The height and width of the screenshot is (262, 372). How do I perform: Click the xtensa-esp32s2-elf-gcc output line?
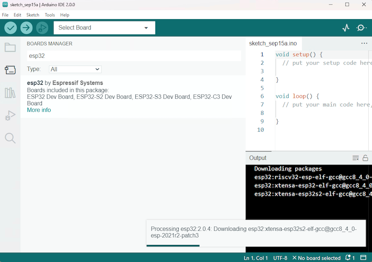312,194
